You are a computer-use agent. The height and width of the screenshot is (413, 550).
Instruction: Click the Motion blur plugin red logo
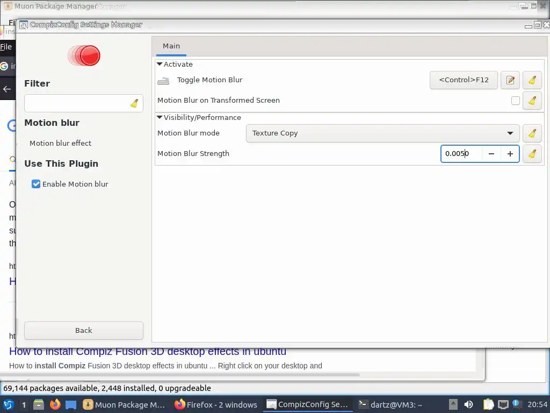(x=84, y=55)
